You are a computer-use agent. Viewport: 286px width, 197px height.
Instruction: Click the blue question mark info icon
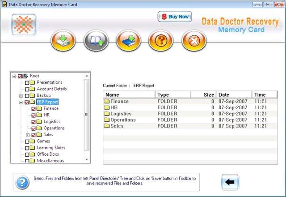point(22,182)
